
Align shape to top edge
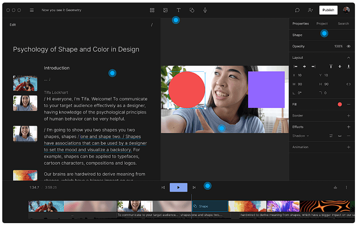331,66
